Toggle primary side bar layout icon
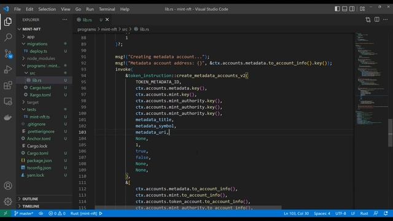The height and width of the screenshot is (221, 393). 337,9
